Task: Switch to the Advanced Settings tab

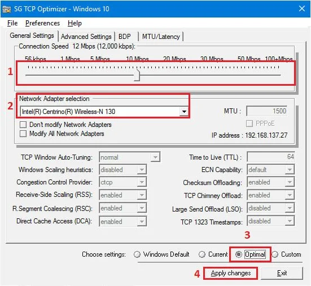Action: [x=86, y=37]
